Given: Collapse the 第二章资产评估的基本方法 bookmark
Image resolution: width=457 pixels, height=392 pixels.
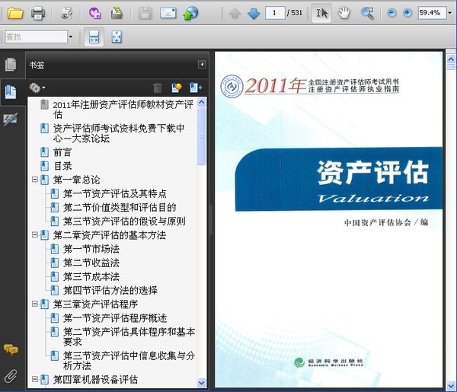Looking at the screenshot, I should 35,234.
